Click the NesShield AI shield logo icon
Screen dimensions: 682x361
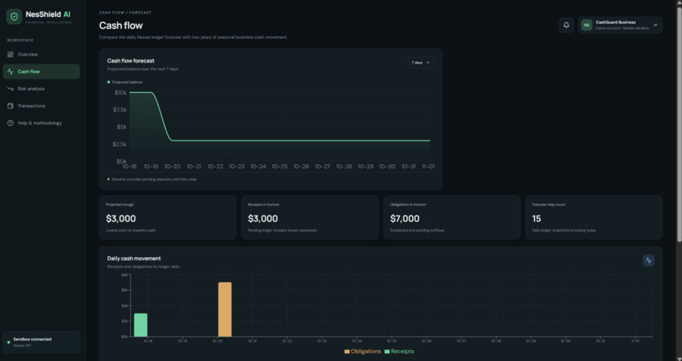(x=14, y=17)
